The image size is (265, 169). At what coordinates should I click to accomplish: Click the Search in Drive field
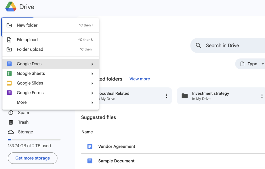(228, 45)
